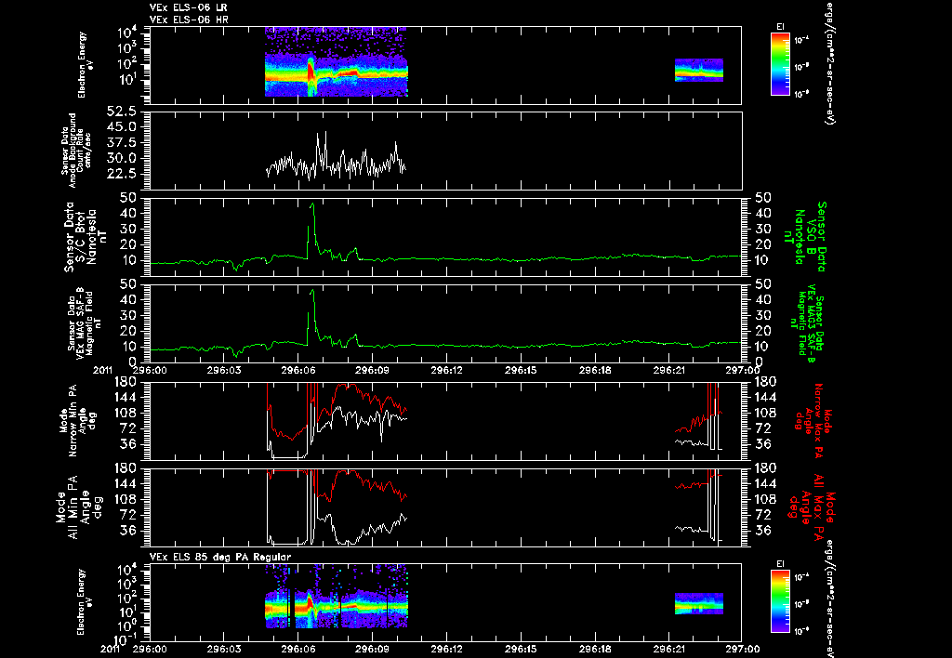Click the 'All Min PA Angle' axis label
This screenshot has height=658, width=952.
pos(78,507)
